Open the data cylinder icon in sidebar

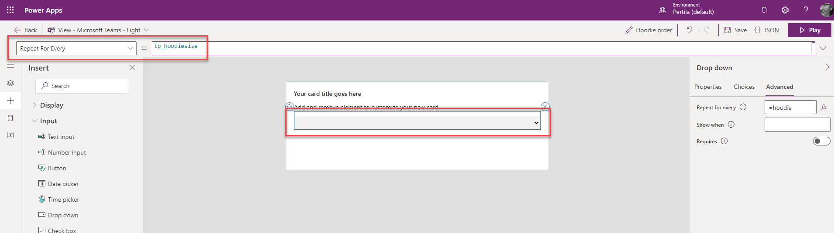click(x=10, y=118)
